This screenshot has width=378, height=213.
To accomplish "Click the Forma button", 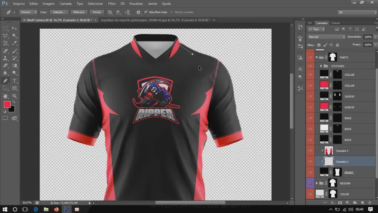I will coord(97,12).
